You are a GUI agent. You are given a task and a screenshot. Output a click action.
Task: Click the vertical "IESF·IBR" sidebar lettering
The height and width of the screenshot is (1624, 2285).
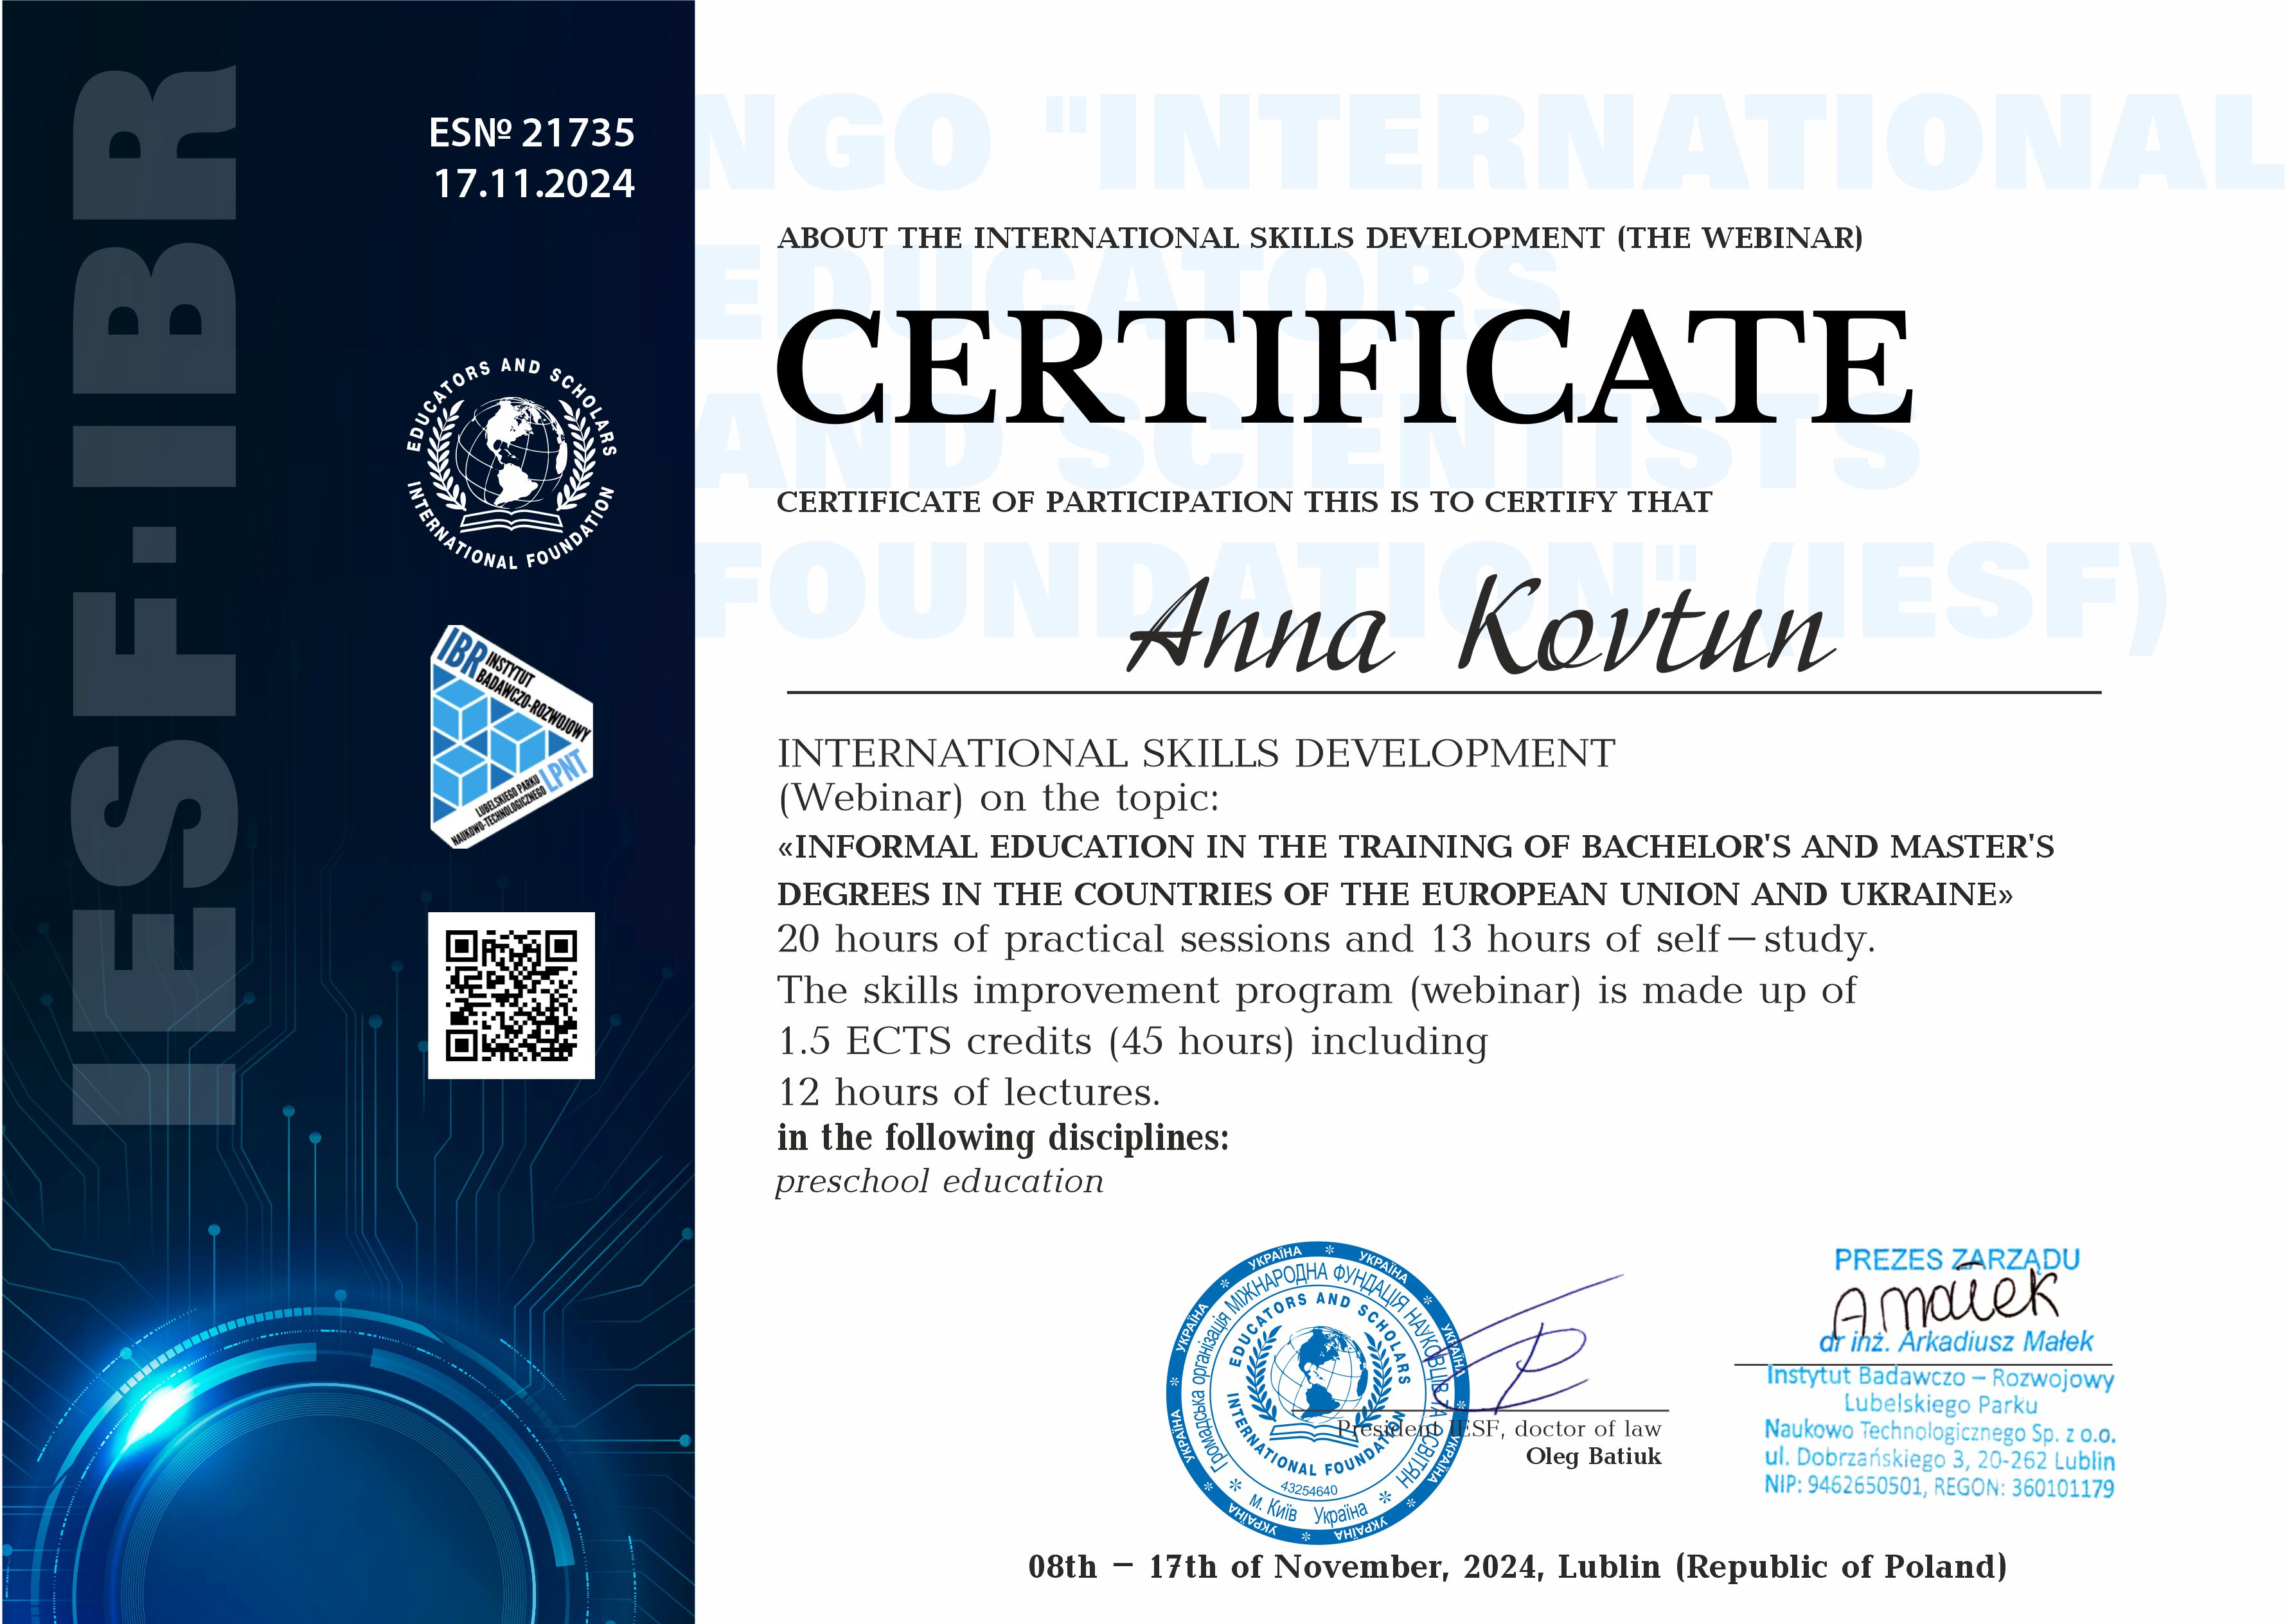pyautogui.click(x=155, y=595)
